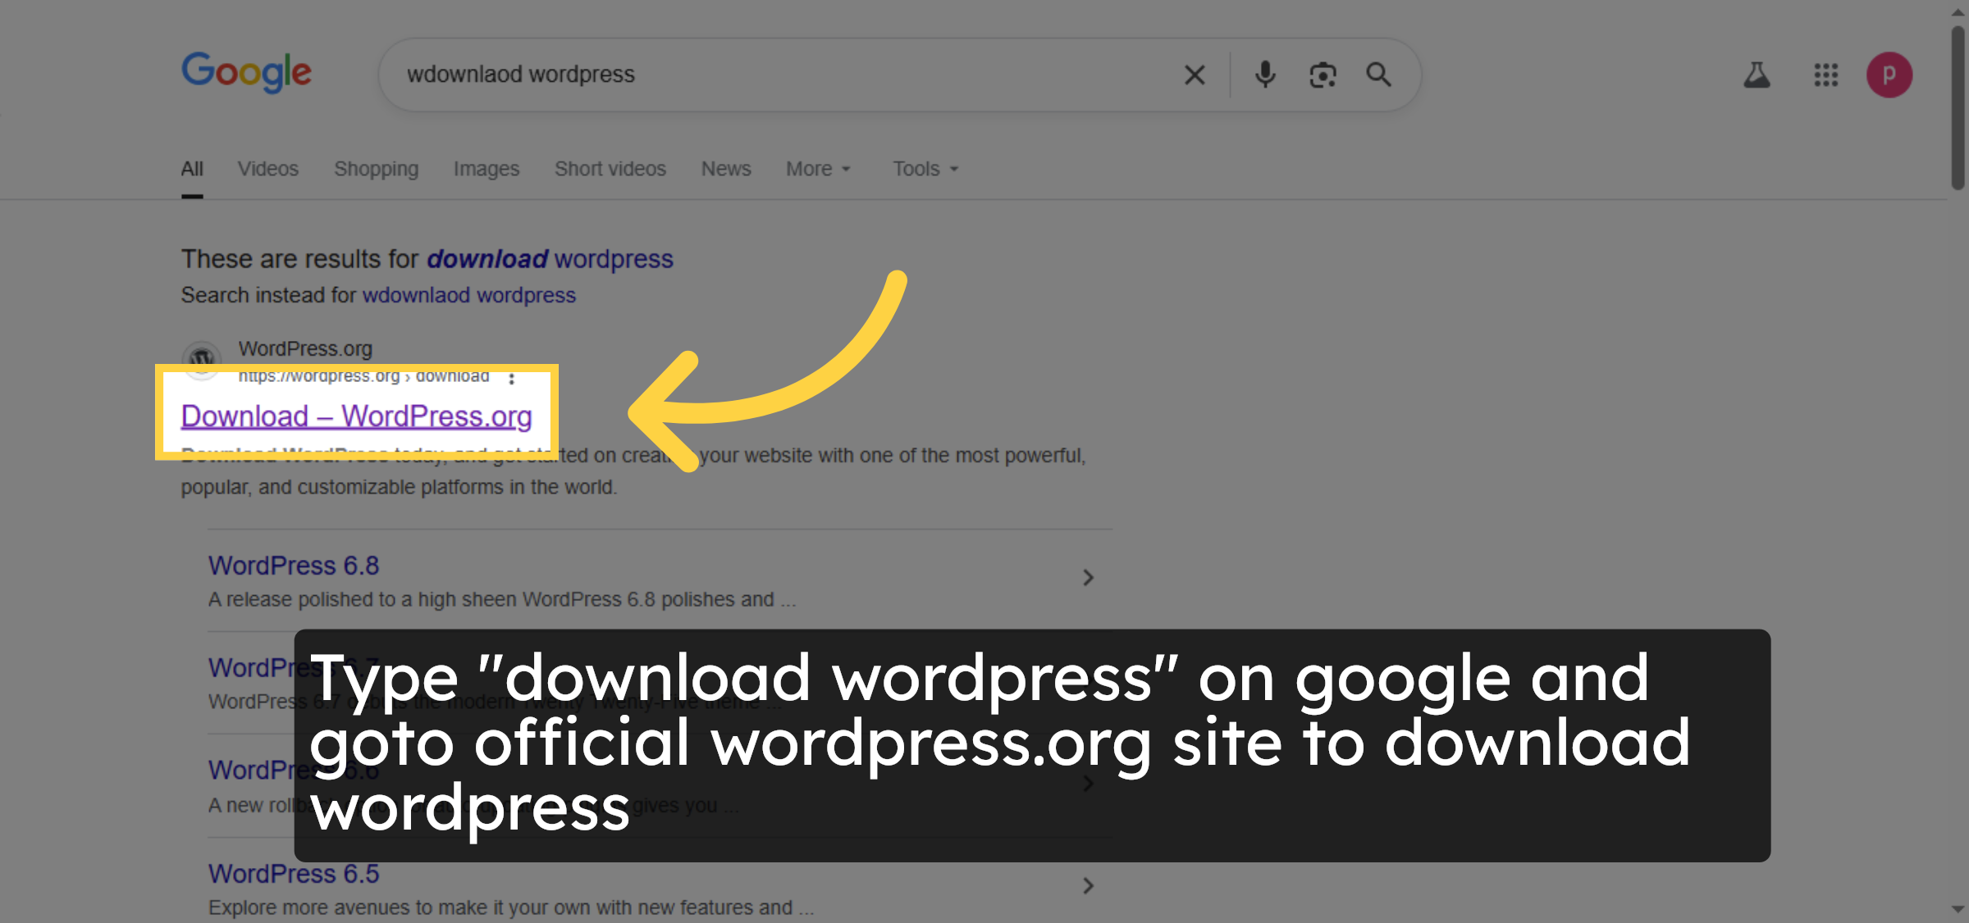Switch to the Images tab
Viewport: 1969px width, 923px height.
486,169
